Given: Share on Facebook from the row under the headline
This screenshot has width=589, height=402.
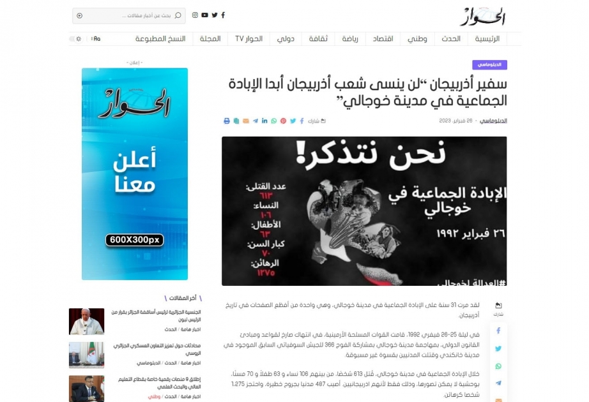Looking at the screenshot, I should tap(302, 121).
